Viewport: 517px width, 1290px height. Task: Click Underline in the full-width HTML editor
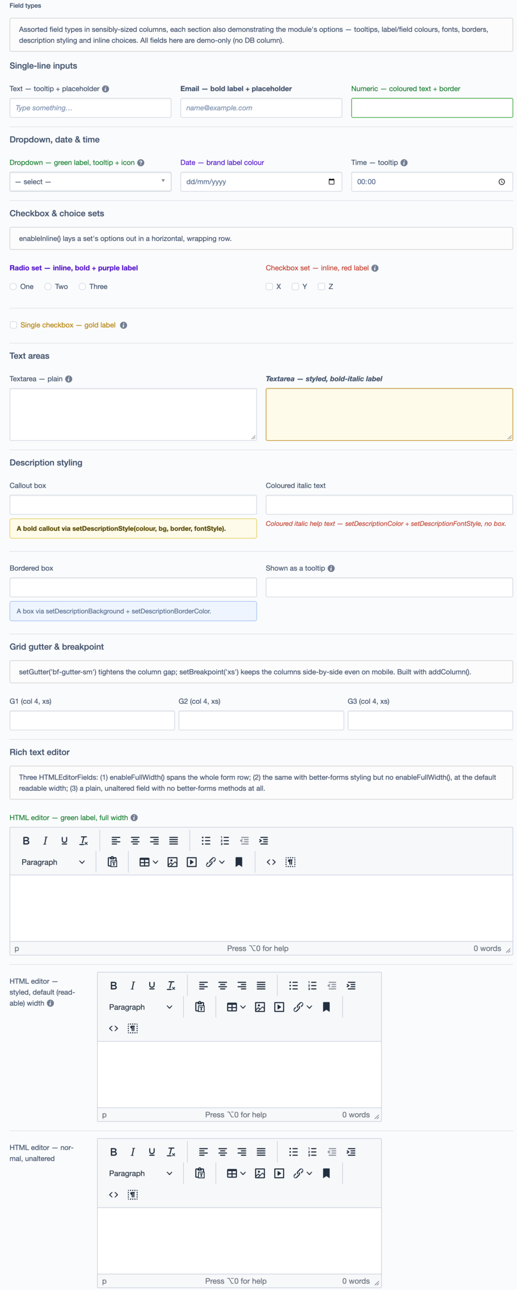tap(64, 840)
